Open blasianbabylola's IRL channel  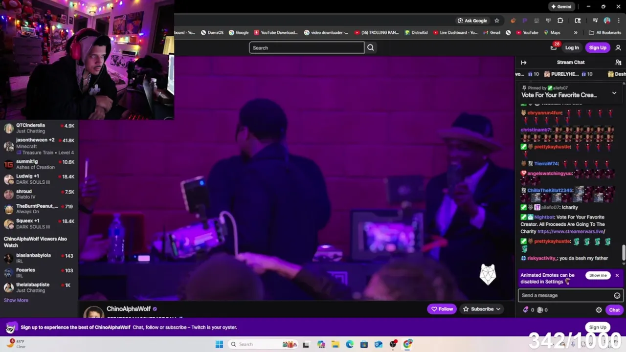pos(39,258)
